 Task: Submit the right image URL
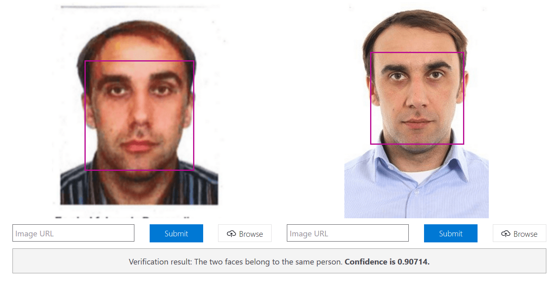coord(451,233)
